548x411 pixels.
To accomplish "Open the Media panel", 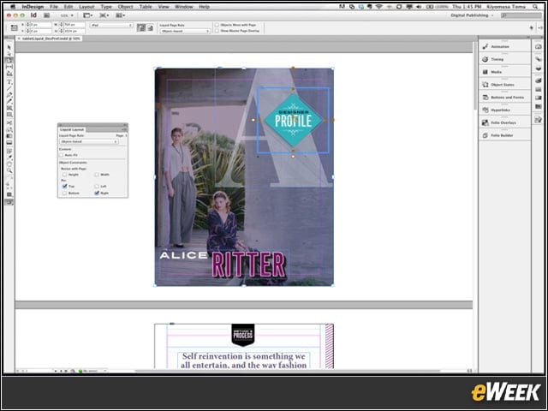I will coord(504,72).
